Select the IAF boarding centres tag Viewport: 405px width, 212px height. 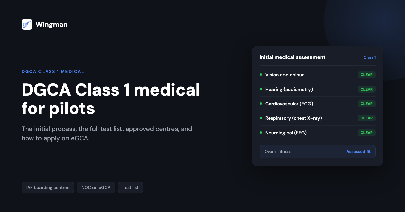pyautogui.click(x=48, y=188)
